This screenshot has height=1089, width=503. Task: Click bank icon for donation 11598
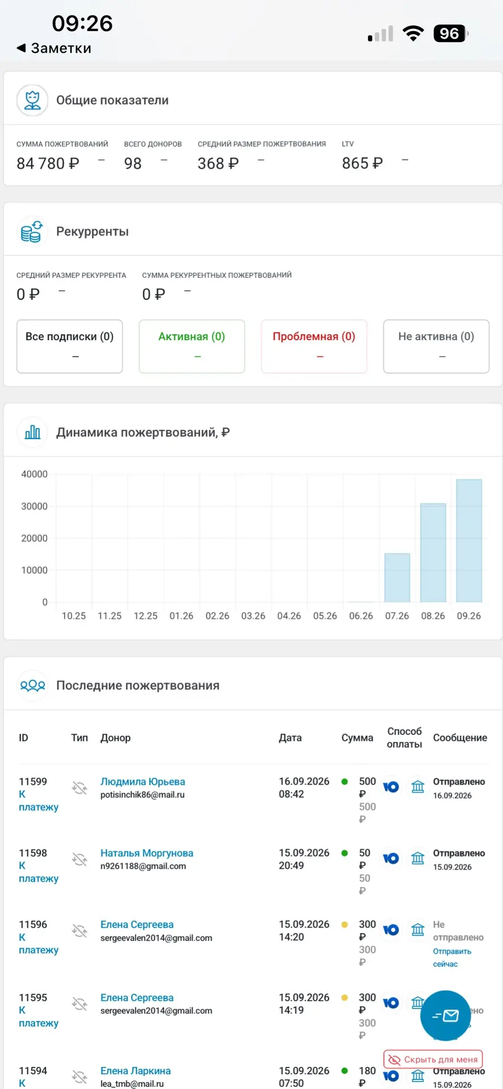418,858
